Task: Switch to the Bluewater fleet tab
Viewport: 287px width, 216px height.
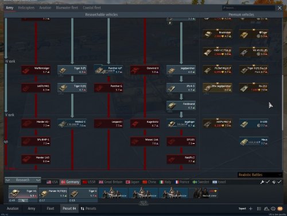Action: coord(67,8)
